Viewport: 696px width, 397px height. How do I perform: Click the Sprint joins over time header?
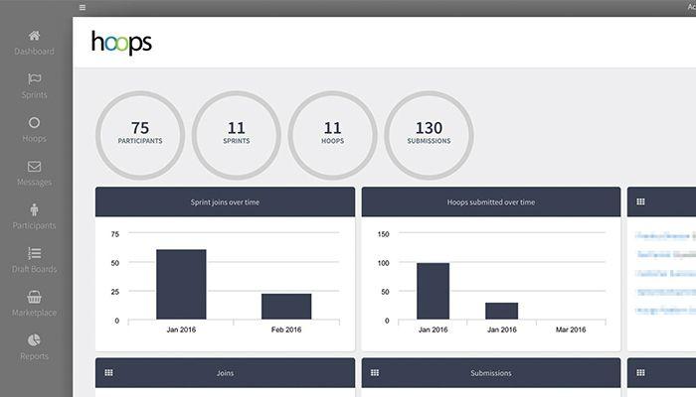tap(225, 202)
